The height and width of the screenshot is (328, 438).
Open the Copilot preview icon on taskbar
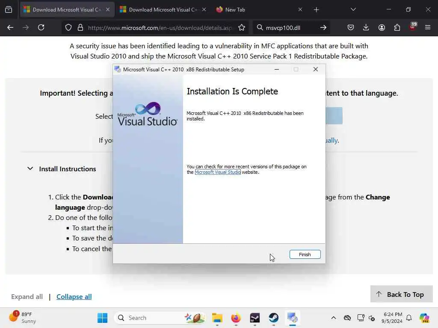[424, 318]
